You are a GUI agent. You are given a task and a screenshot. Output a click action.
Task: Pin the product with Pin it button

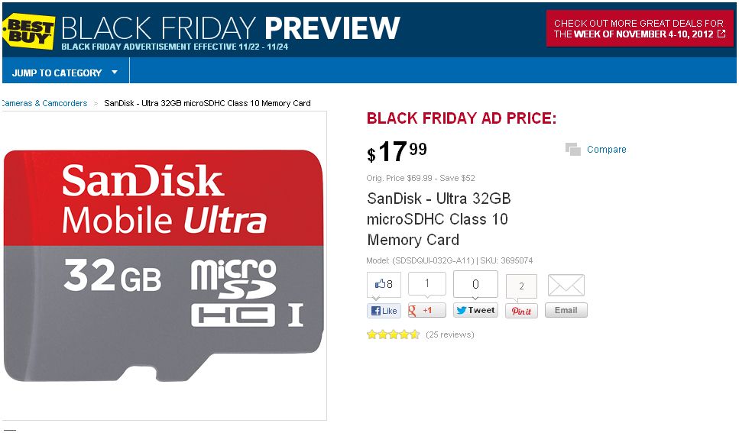click(x=521, y=311)
